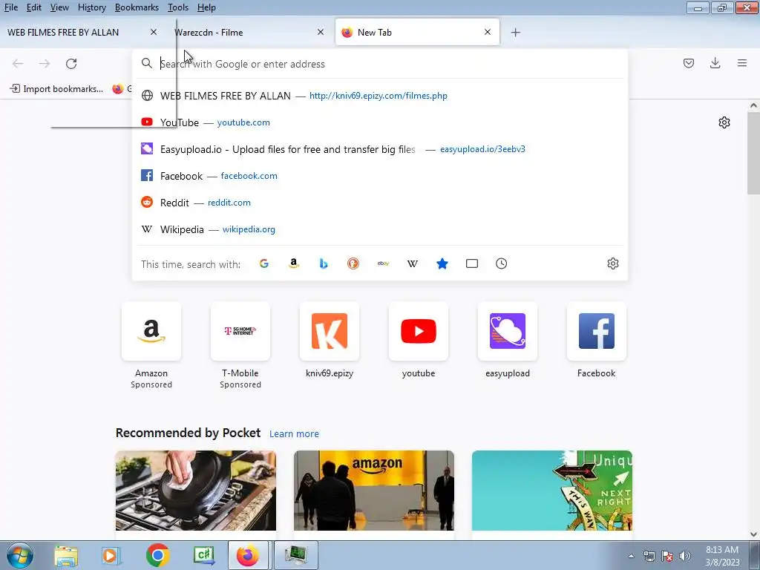Image resolution: width=760 pixels, height=570 pixels.
Task: Search this time with Wikipedia icon
Action: click(x=413, y=263)
